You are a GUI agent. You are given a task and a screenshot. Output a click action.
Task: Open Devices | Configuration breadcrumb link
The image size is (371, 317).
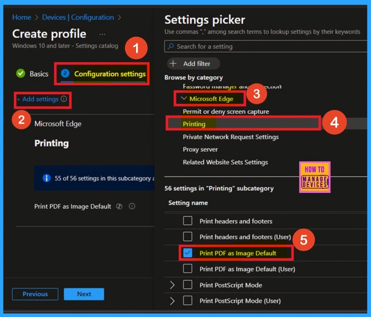tap(78, 17)
